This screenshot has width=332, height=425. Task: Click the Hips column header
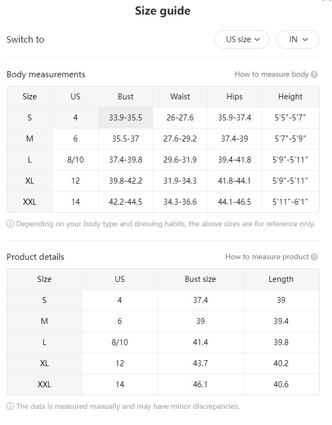[x=234, y=97]
